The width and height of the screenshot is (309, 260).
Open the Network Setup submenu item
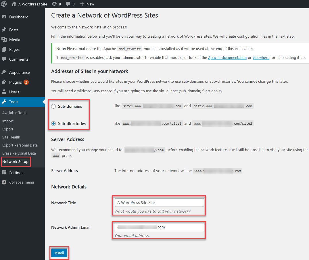coord(15,161)
